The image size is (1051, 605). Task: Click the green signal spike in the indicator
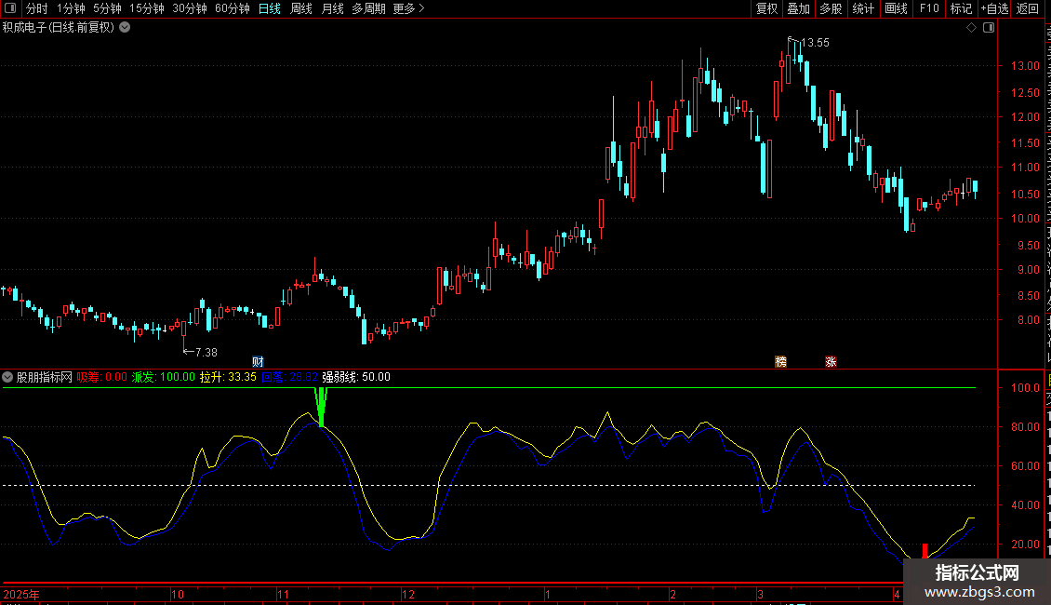pyautogui.click(x=322, y=407)
